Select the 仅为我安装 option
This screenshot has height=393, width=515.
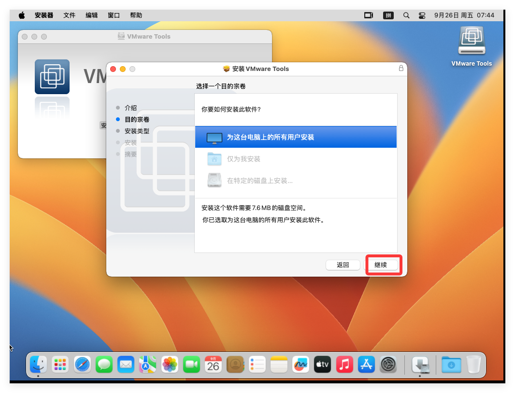click(x=296, y=159)
